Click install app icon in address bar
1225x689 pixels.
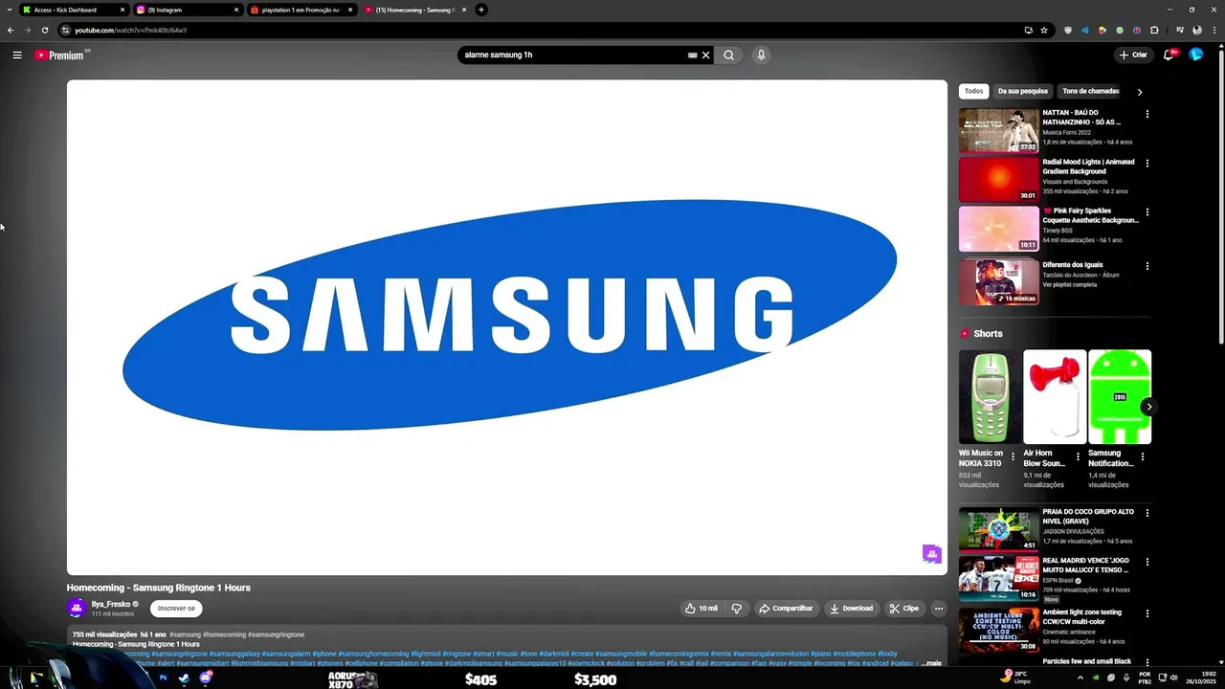pos(1029,30)
